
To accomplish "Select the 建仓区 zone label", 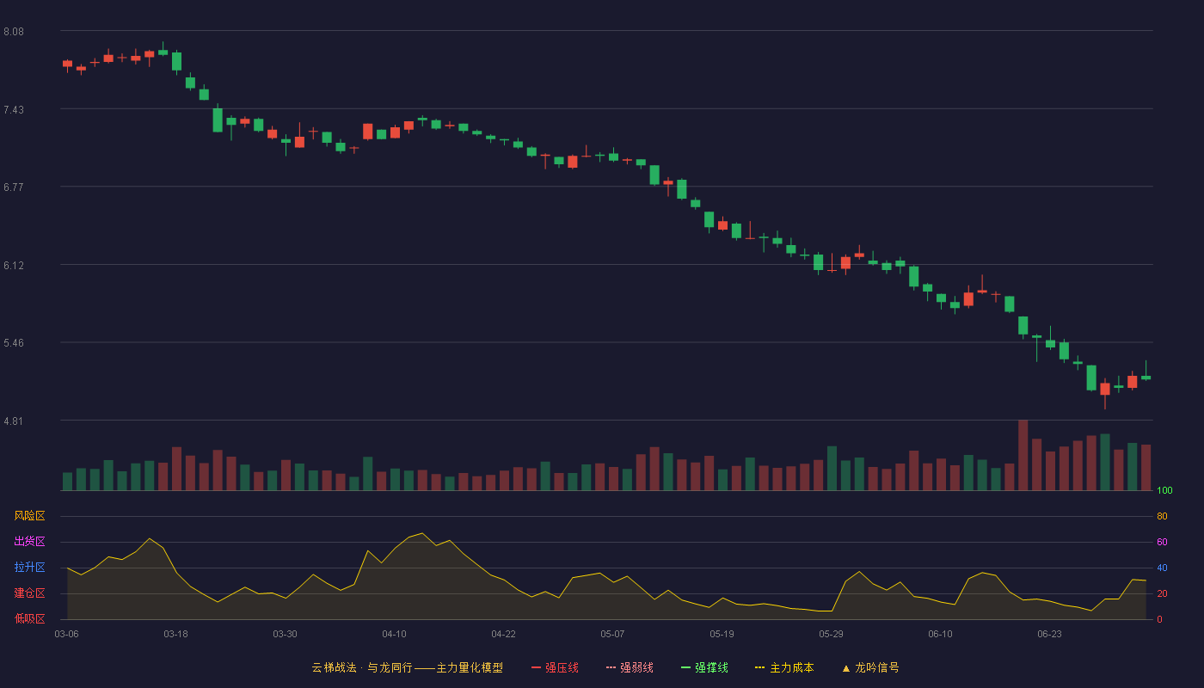I will [x=30, y=593].
